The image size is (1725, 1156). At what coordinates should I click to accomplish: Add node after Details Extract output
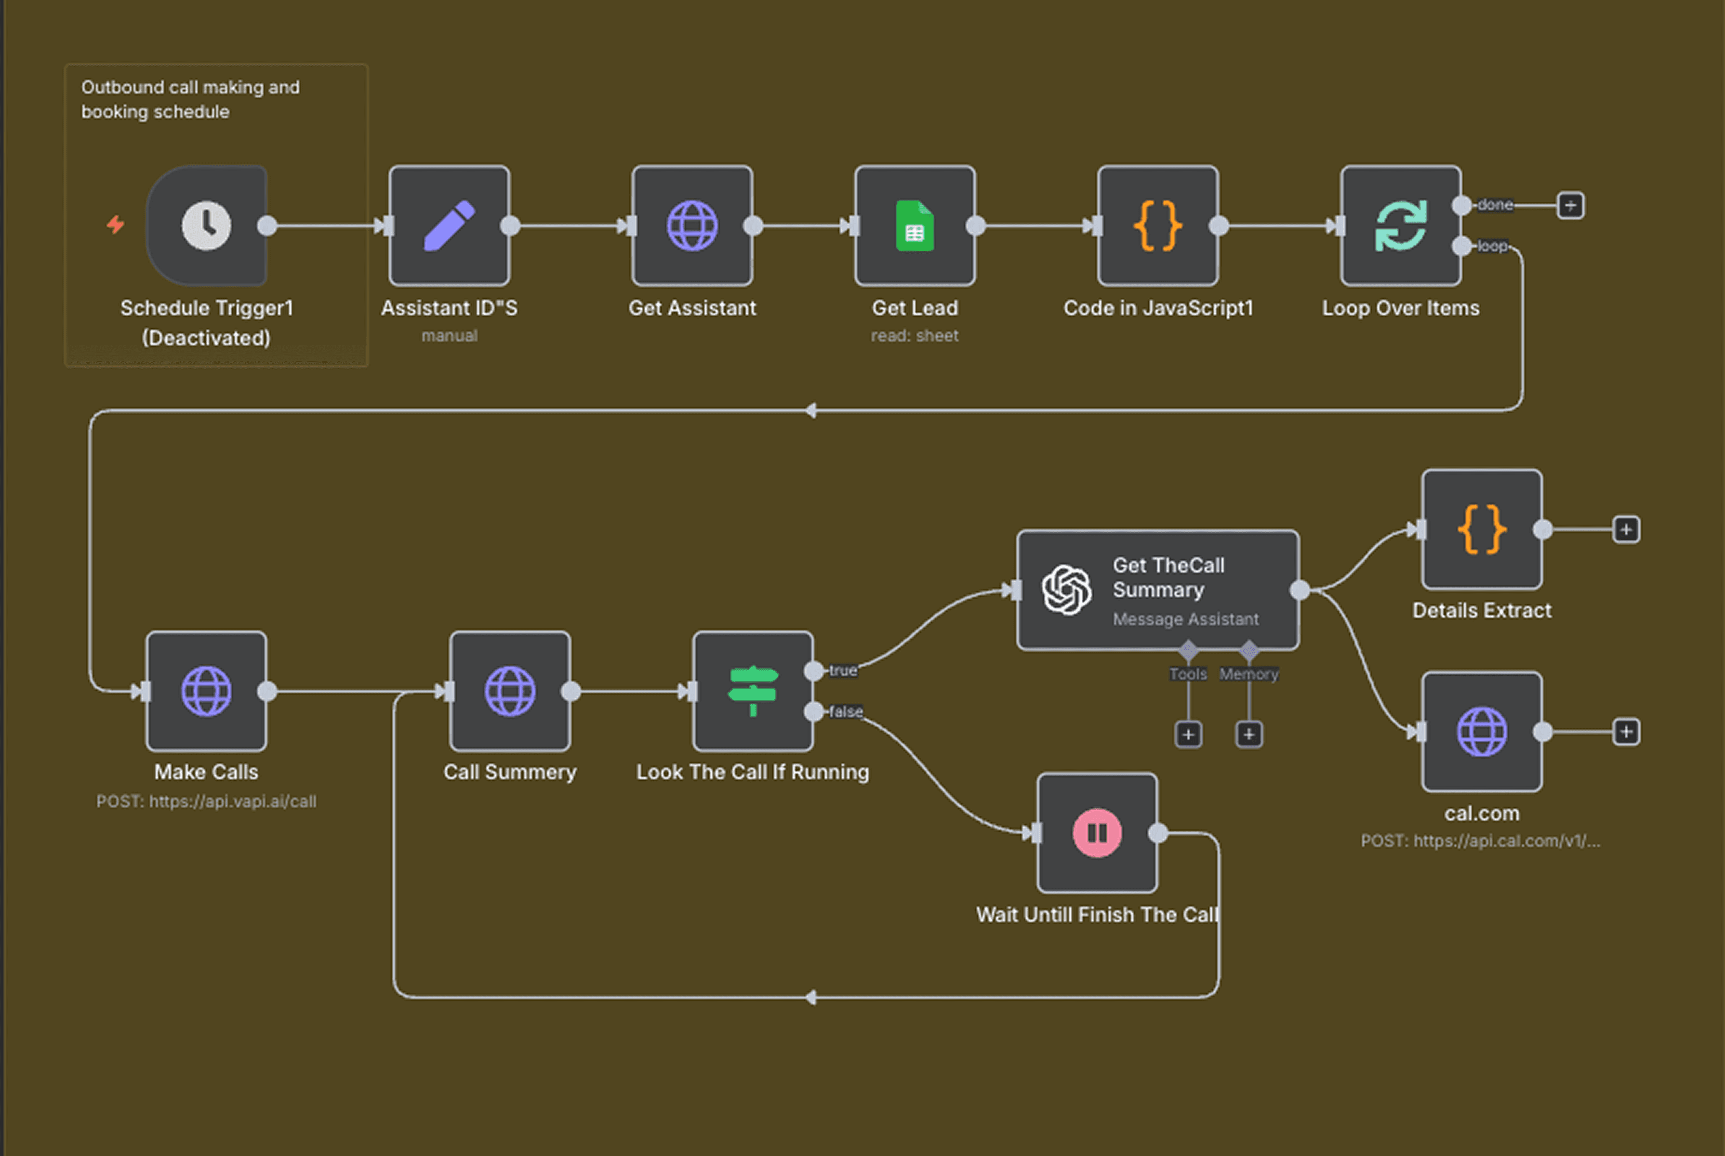coord(1625,529)
